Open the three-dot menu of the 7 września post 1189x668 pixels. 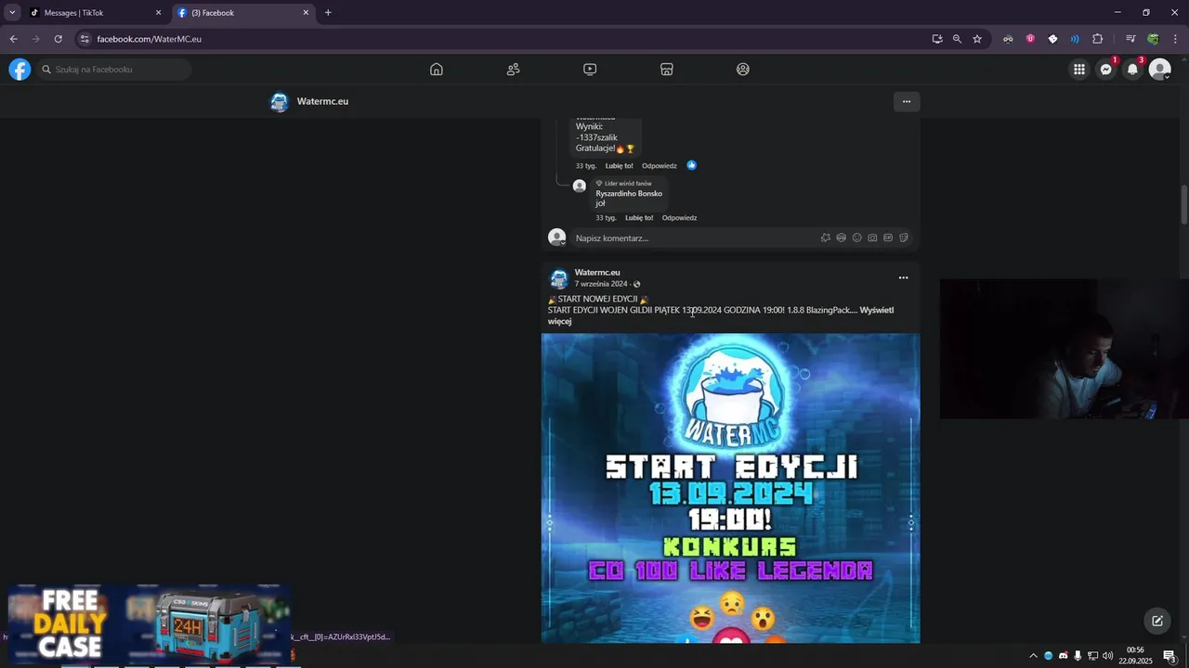(x=903, y=277)
